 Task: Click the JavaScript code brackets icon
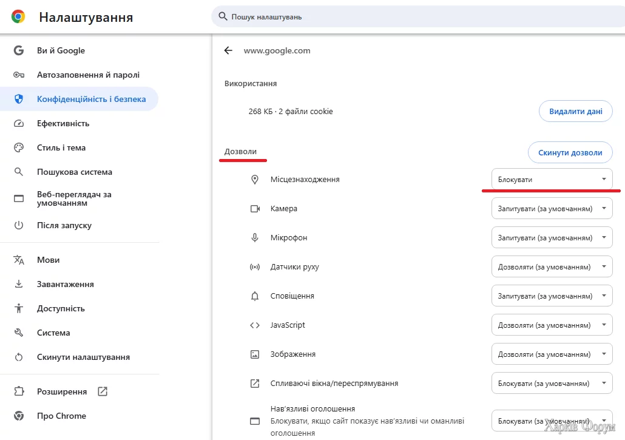[255, 325]
